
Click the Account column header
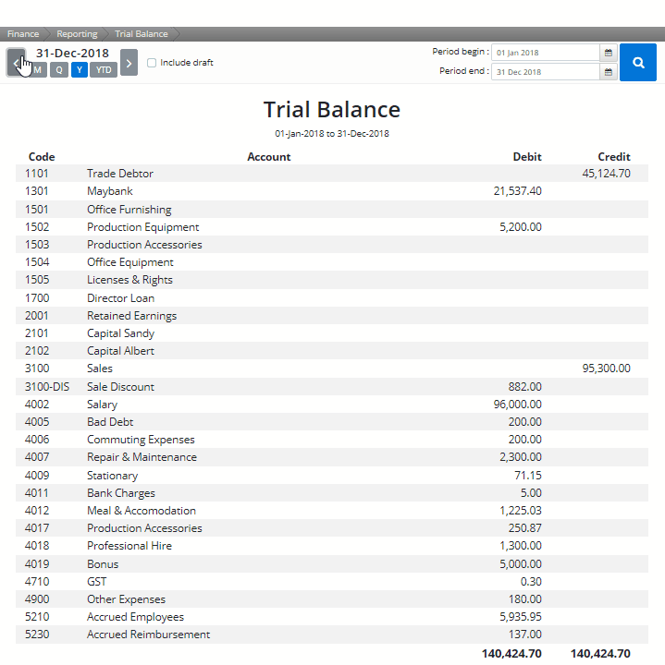click(269, 157)
